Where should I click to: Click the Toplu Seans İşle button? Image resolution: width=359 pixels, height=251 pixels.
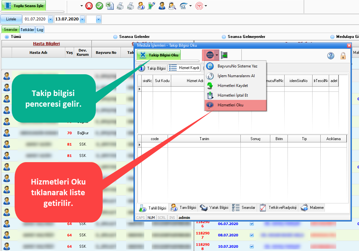click(x=24, y=6)
